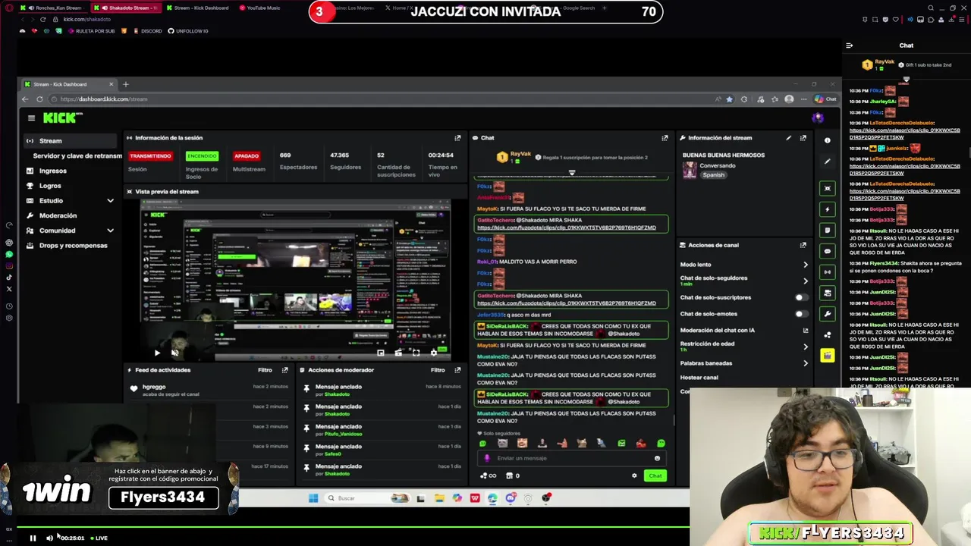
Task: Toggle the moderator actions note icon in right toolbar
Action: click(x=827, y=230)
